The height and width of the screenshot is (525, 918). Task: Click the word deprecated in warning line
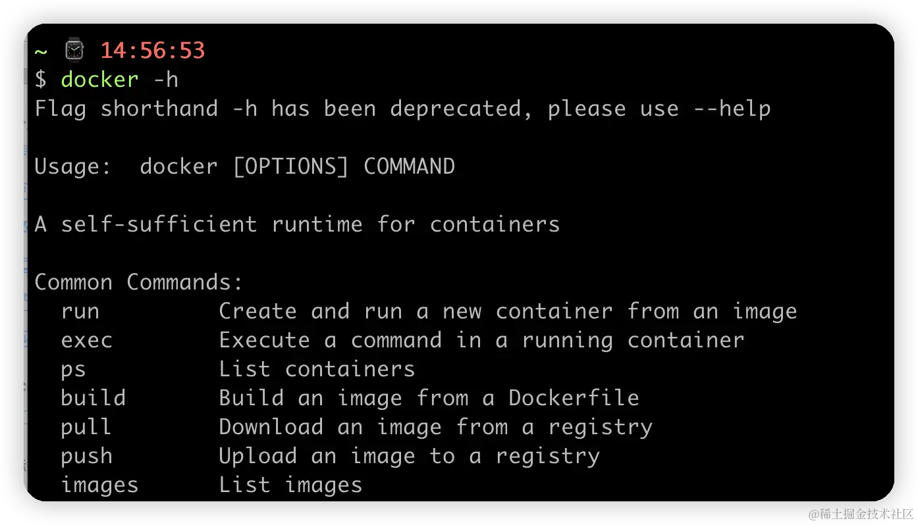click(461, 109)
